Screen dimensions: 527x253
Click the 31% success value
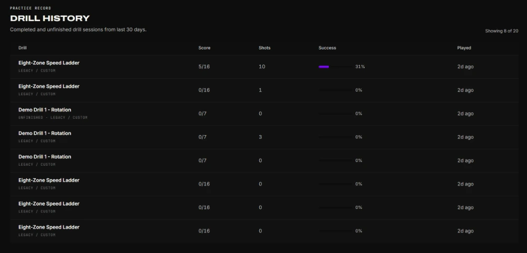pyautogui.click(x=360, y=67)
